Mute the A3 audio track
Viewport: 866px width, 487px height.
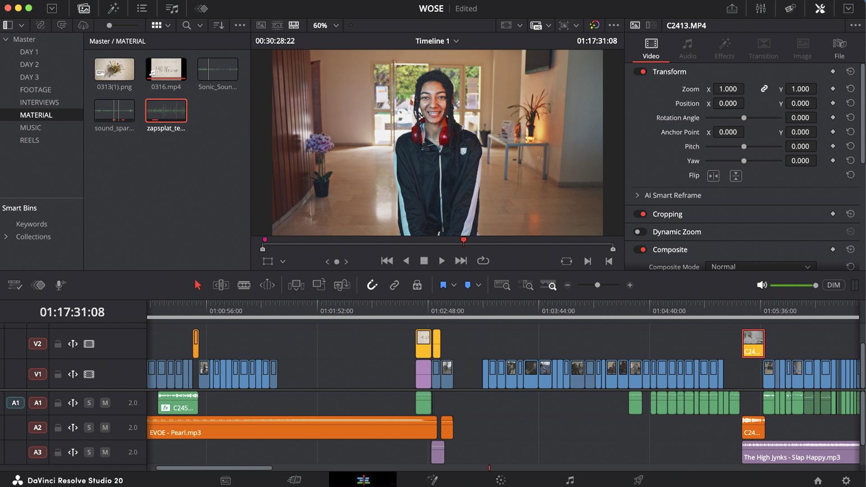(x=105, y=452)
